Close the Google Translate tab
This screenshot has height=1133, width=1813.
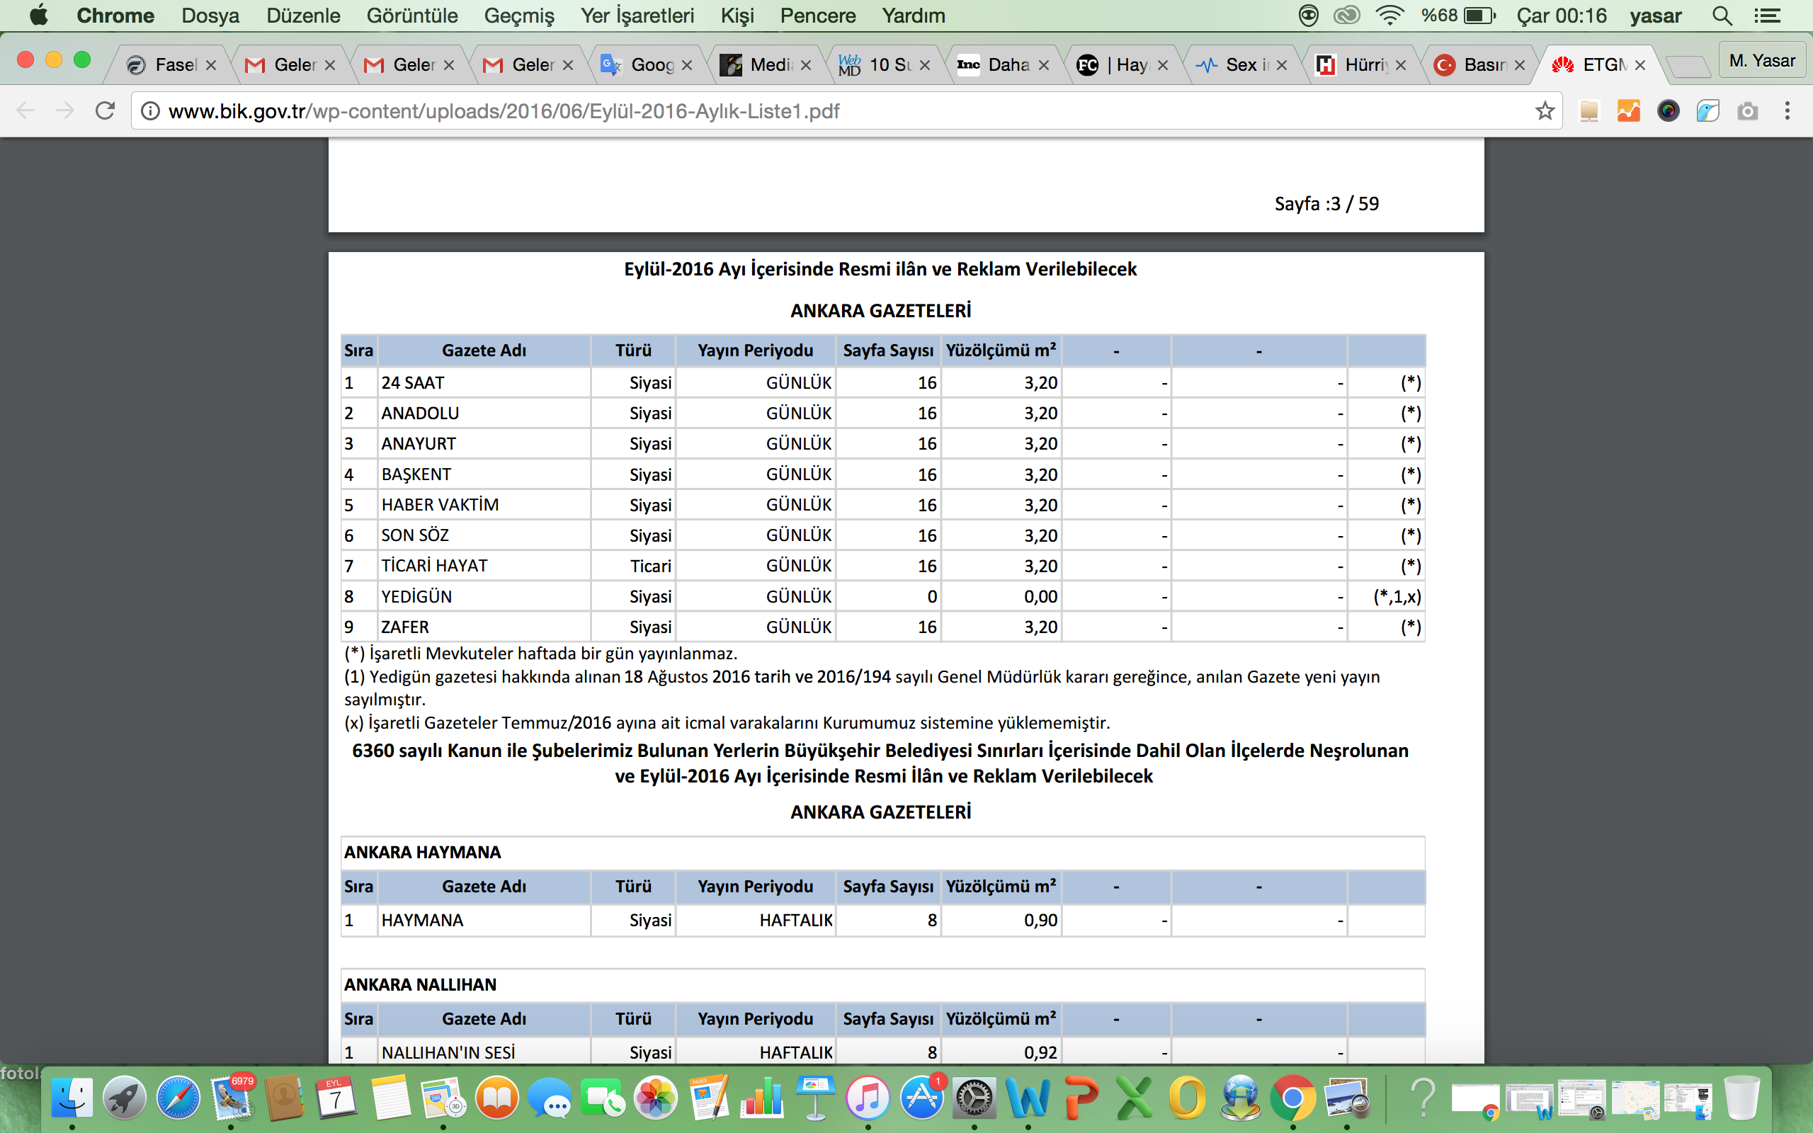pyautogui.click(x=687, y=65)
